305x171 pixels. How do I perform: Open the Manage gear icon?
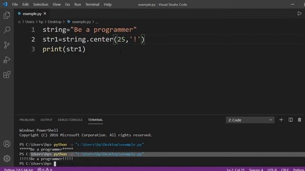tap(7, 159)
